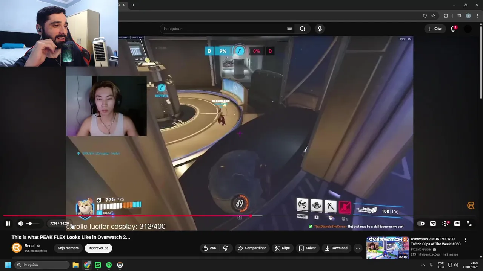The image size is (483, 271).
Task: Open the YouTube account avatar menu
Action: point(468,29)
